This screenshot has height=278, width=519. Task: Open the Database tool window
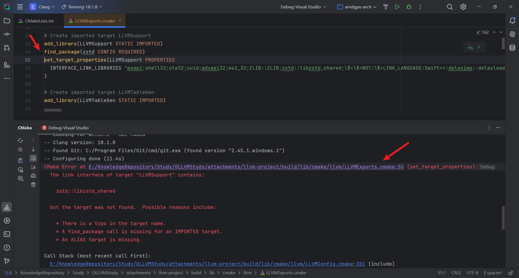point(512,48)
